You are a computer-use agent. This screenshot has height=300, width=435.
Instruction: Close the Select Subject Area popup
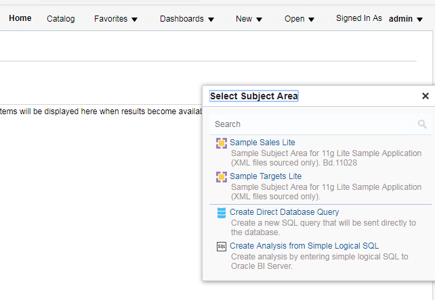pos(426,96)
